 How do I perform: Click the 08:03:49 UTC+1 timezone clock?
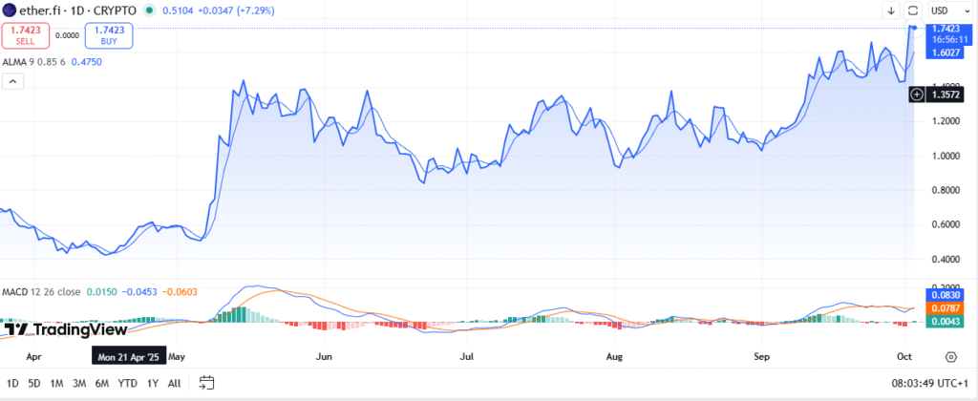928,384
